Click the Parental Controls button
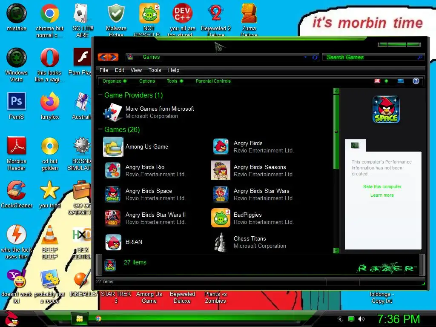 (x=213, y=81)
